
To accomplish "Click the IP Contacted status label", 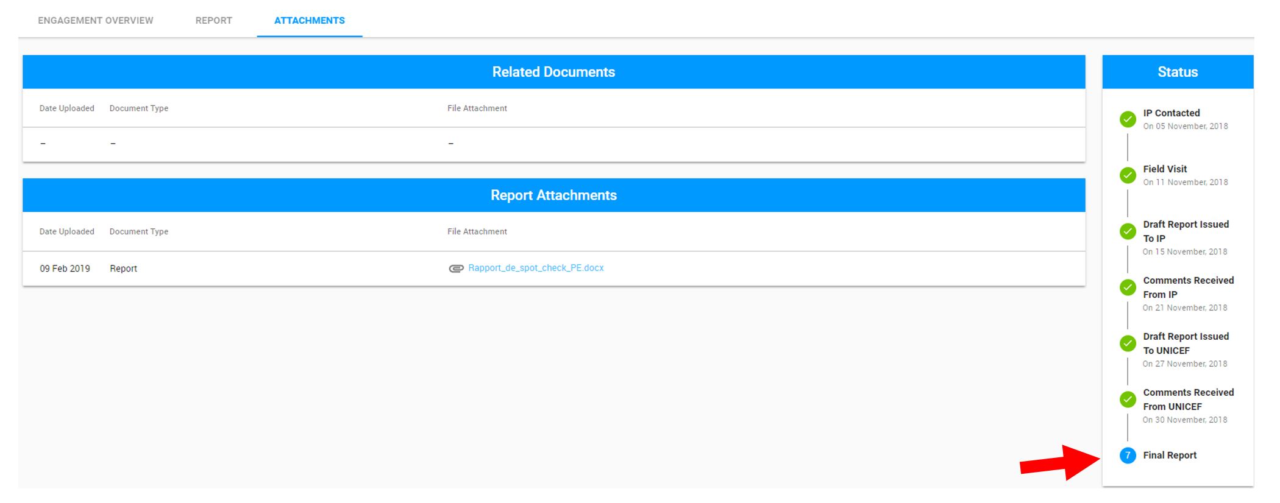I will coord(1172,113).
